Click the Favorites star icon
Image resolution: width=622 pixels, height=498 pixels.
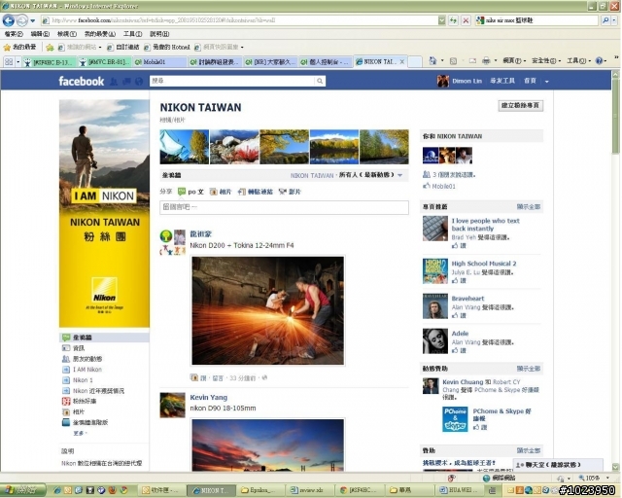[x=7, y=48]
